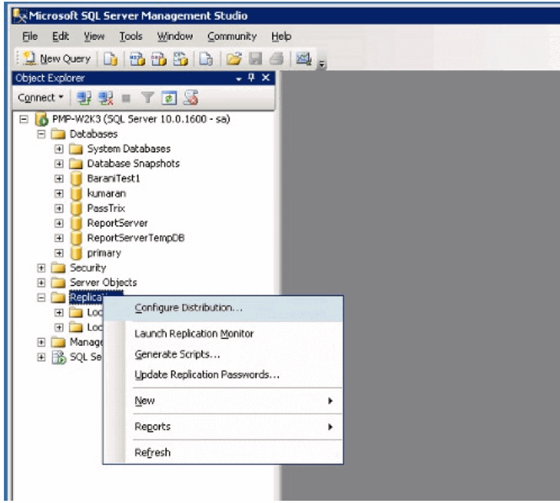The width and height of the screenshot is (560, 503).
Task: Toggle auto-hide pin on Object Explorer
Action: [251, 77]
